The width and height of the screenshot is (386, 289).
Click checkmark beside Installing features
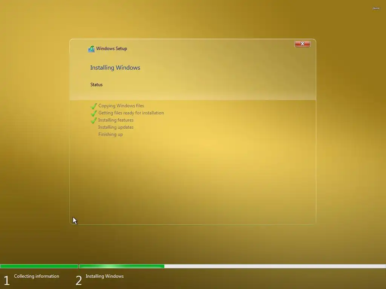(x=93, y=120)
